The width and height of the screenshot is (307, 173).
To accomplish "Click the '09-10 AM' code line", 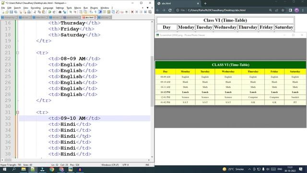I will pos(74,118).
